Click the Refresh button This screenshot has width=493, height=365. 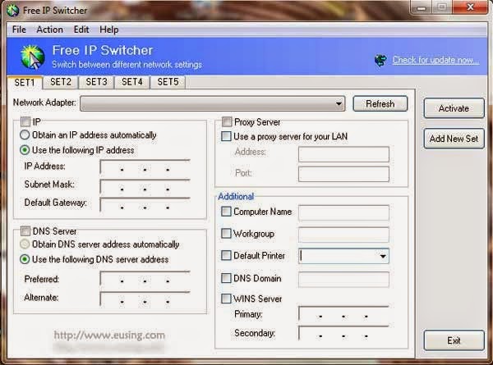coord(380,103)
